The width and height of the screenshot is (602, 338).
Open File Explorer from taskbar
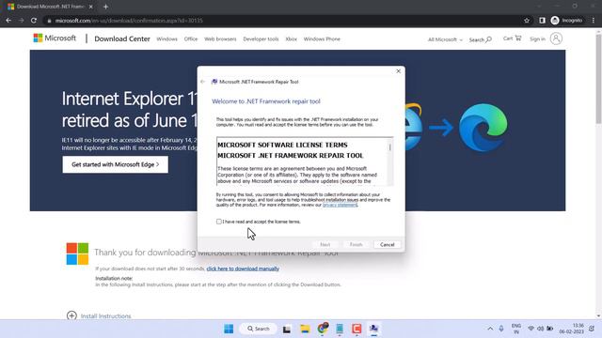[x=305, y=329]
